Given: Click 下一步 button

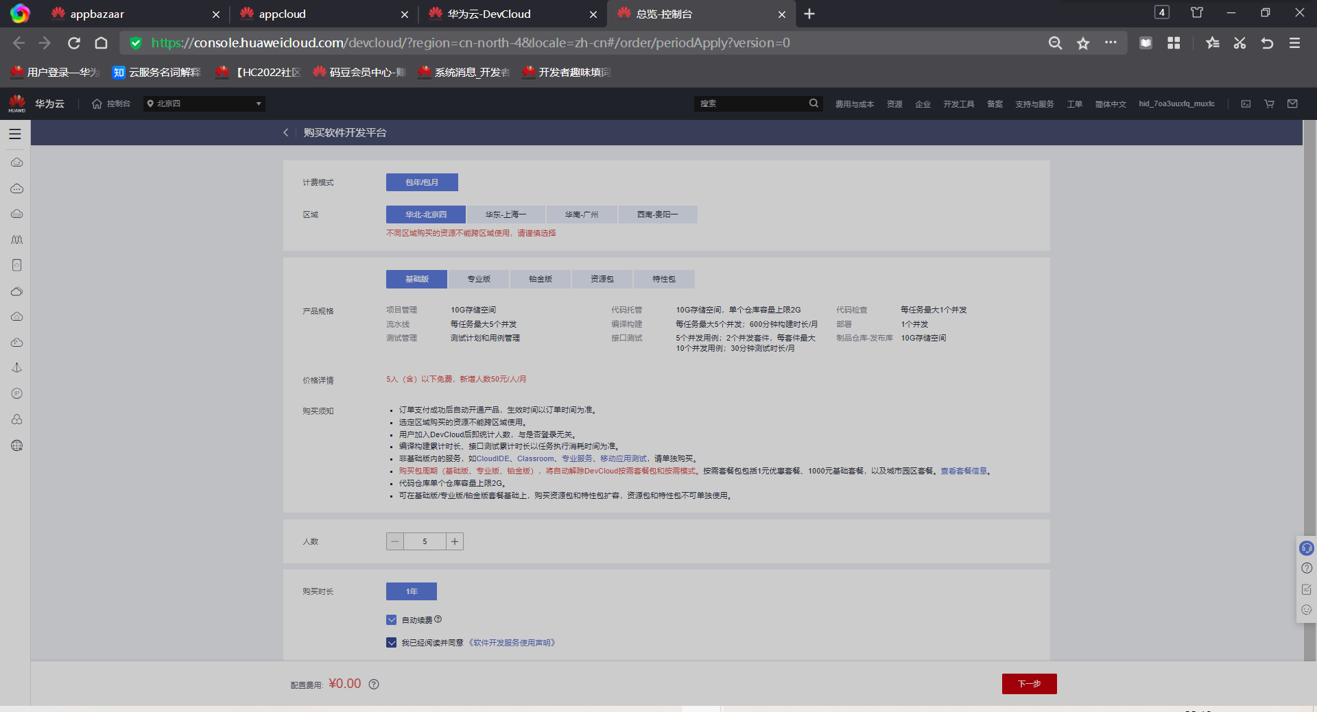Looking at the screenshot, I should 1029,684.
